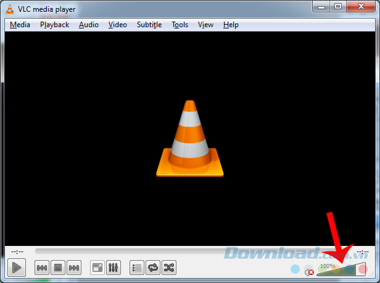The width and height of the screenshot is (380, 283).
Task: Unmute audio via speaker icon
Action: click(x=309, y=272)
